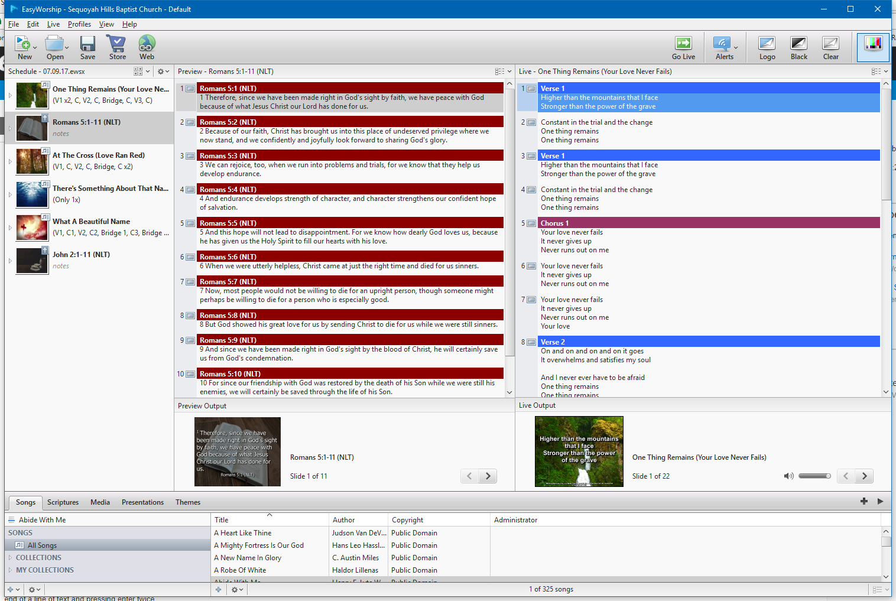Viewport: 896px width, 601px height.
Task: Open the Profiles menu
Action: (79, 24)
